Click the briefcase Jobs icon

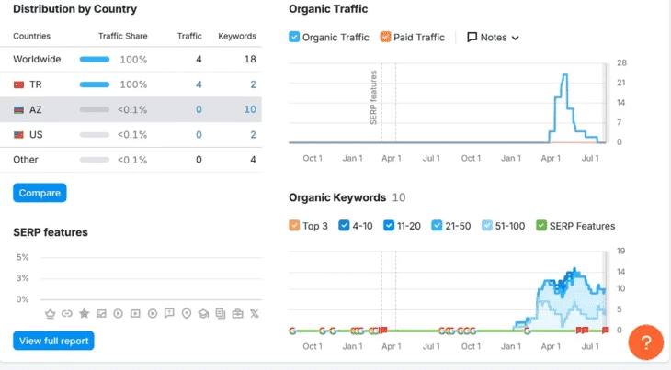click(x=237, y=314)
